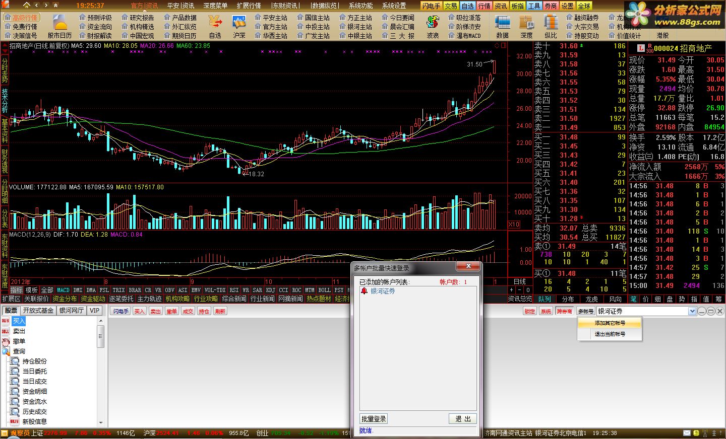The image size is (726, 439).
Task: Click the 买入 BUY icon in trade tree
Action: point(6,321)
